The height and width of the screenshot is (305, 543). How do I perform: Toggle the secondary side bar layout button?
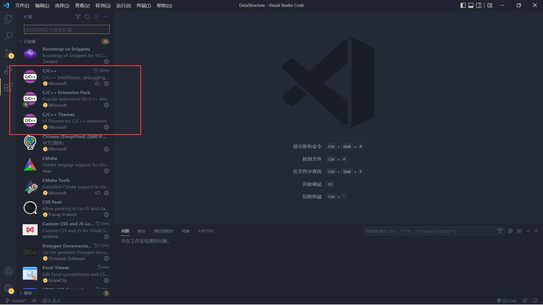(479, 5)
